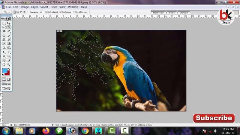Screen dimensions: 240x135
Task: Select the Eyedropper tool
Action: [x=9, y=61]
